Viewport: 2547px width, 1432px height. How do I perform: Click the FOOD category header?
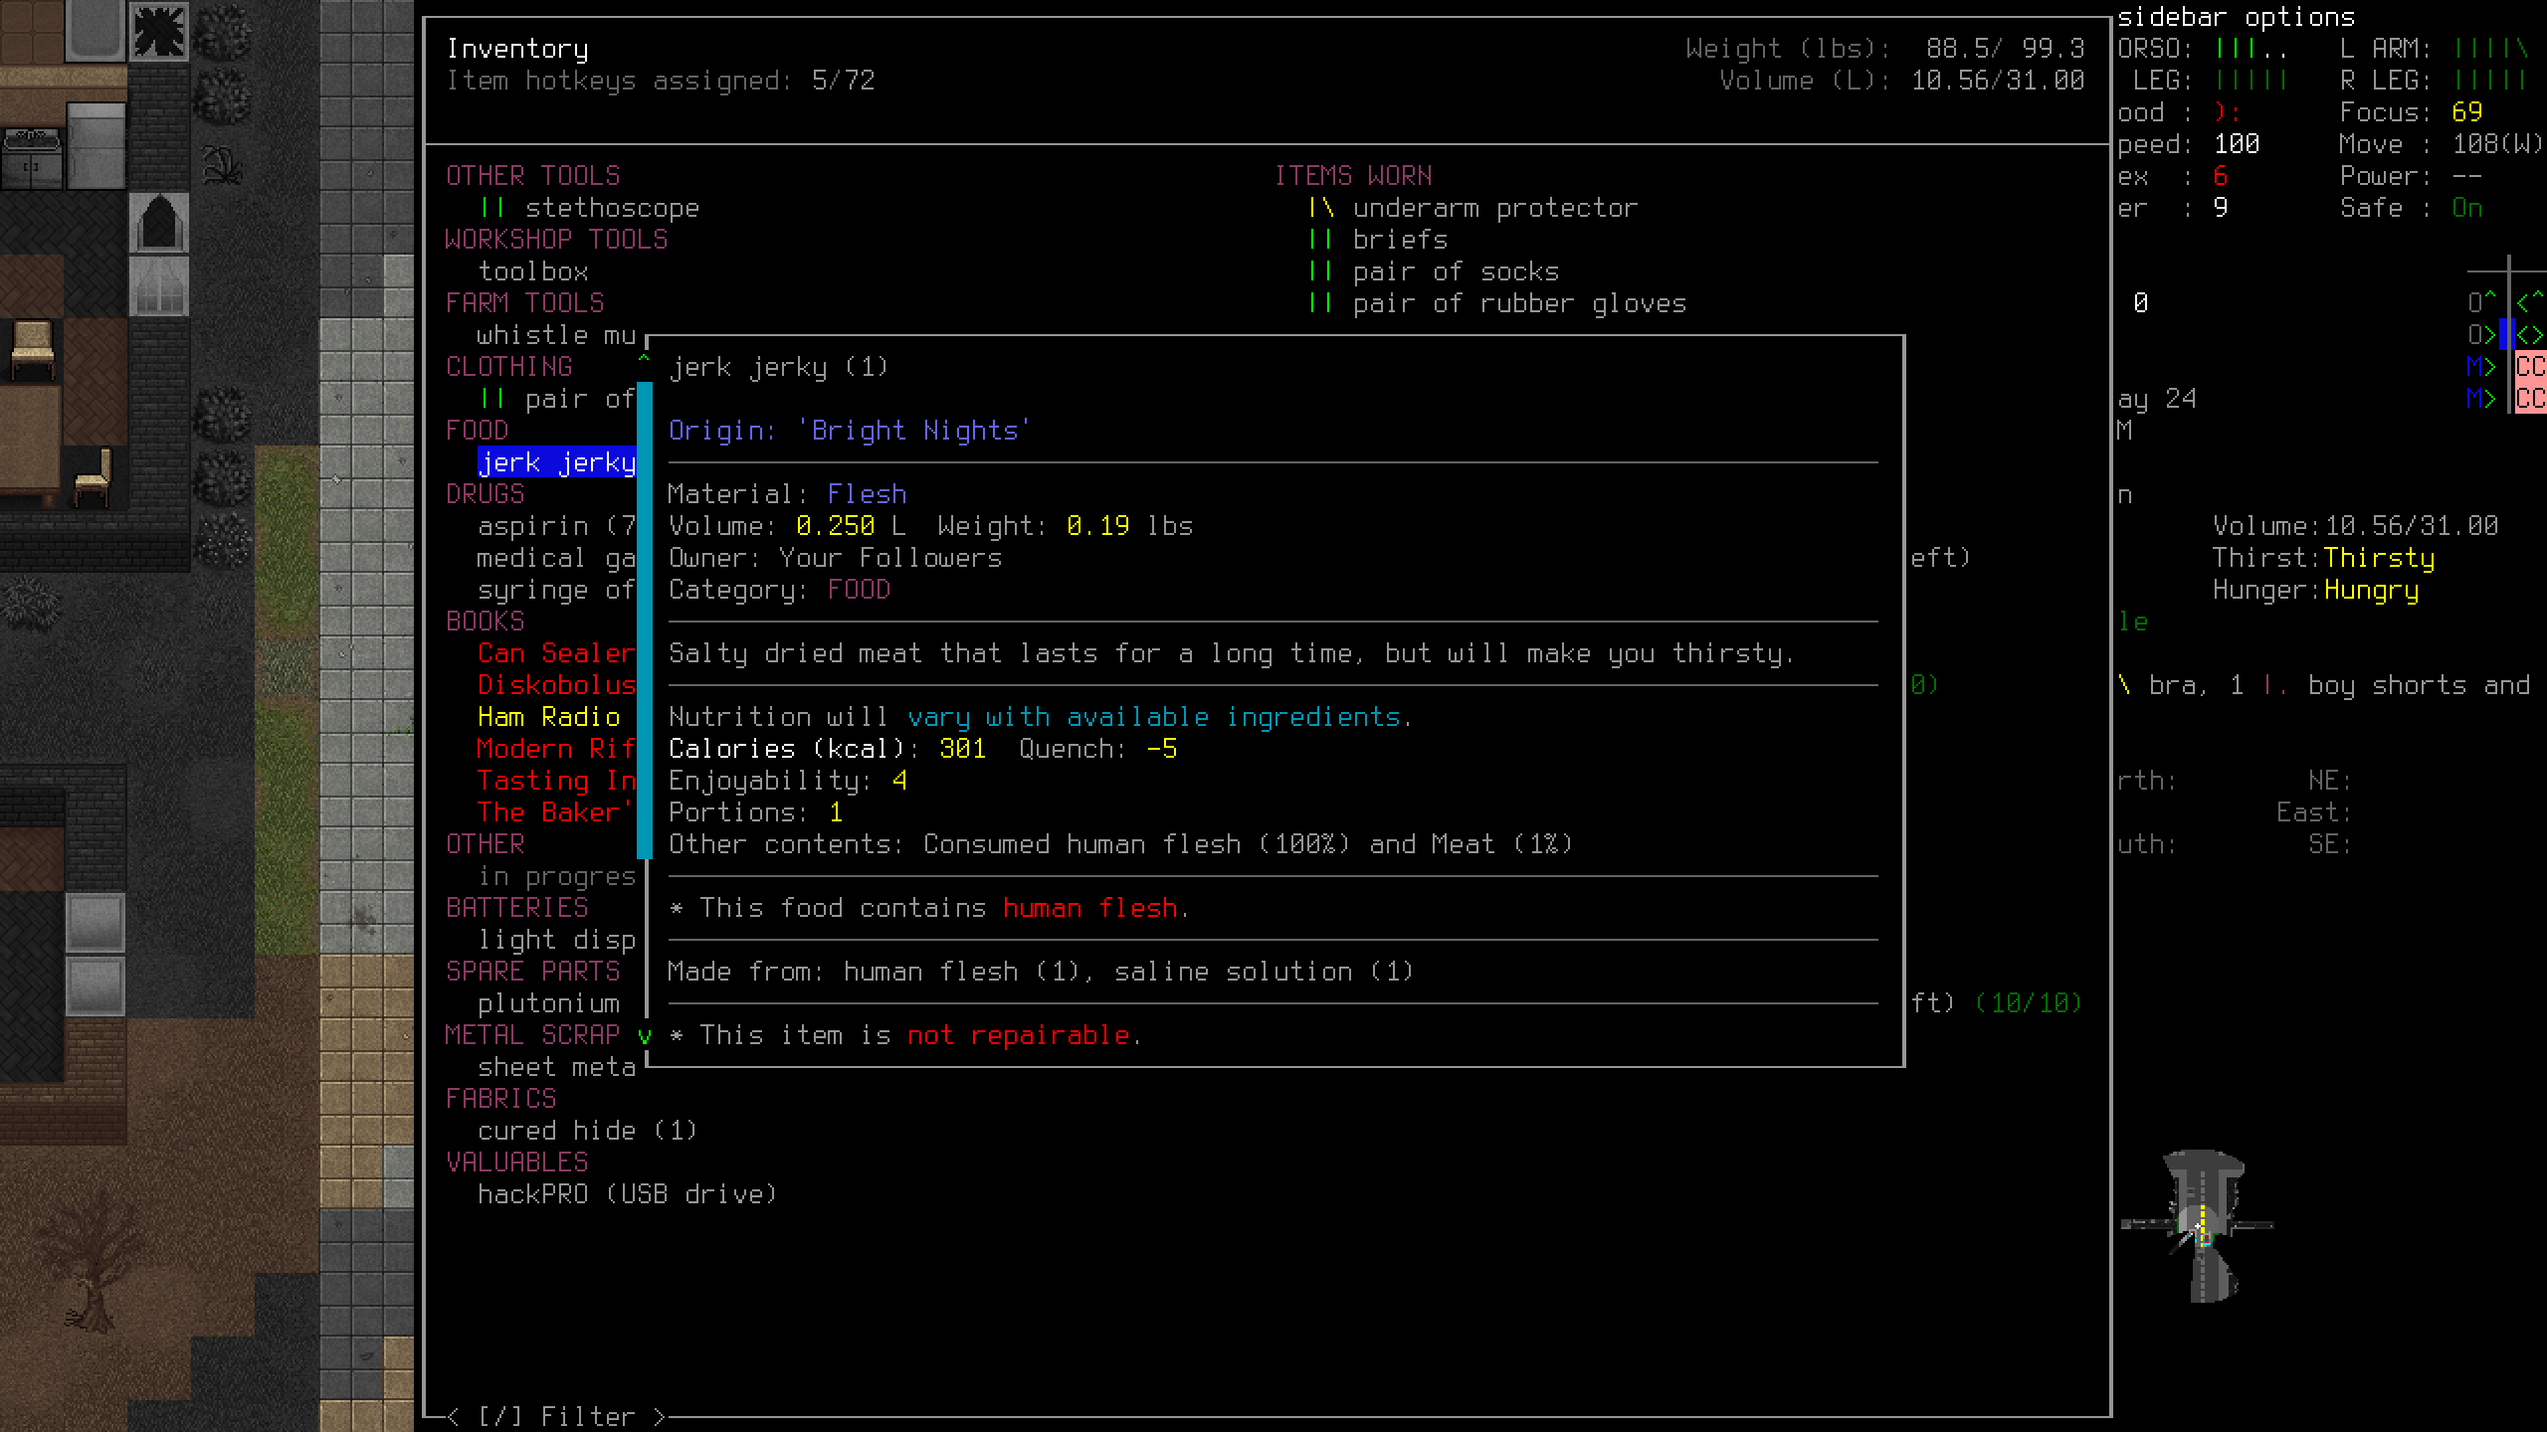[x=477, y=431]
